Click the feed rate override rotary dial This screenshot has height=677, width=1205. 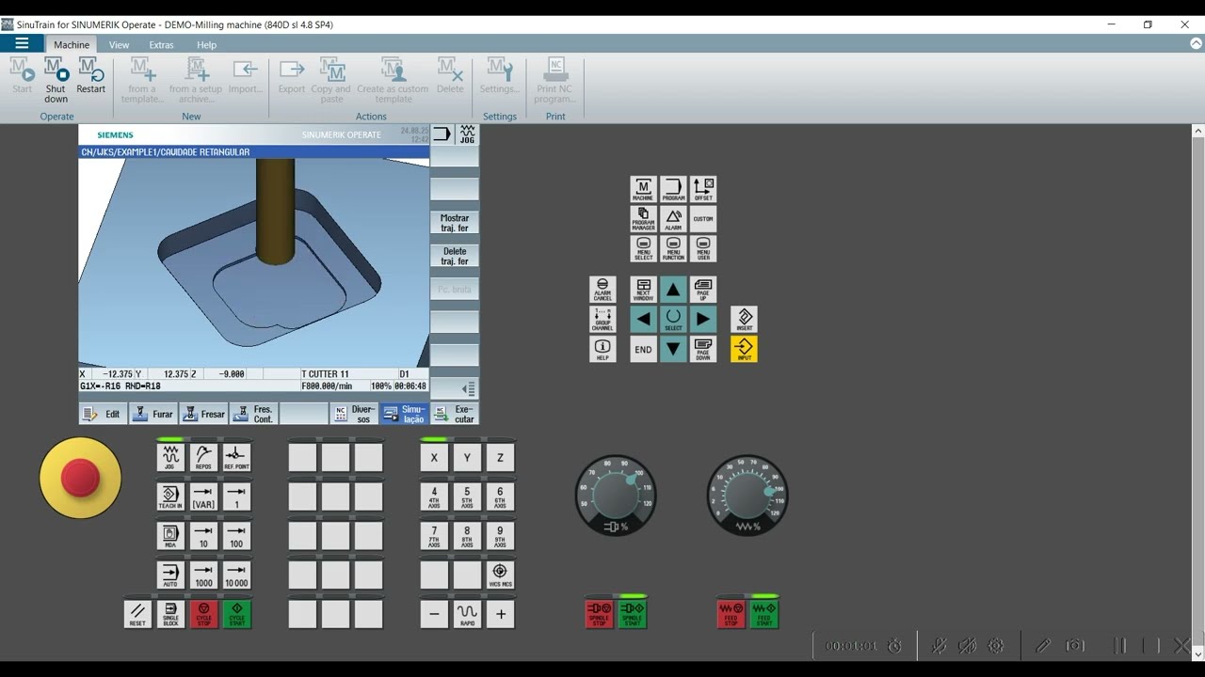coord(747,496)
